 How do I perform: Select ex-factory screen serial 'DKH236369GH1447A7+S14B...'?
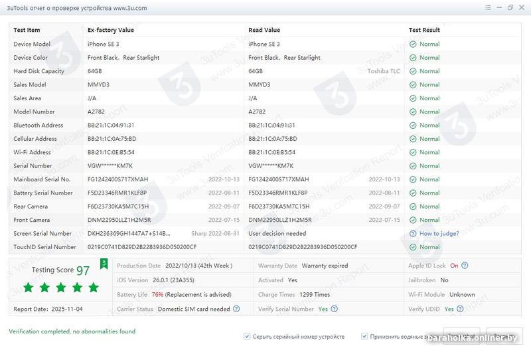pyautogui.click(x=129, y=233)
